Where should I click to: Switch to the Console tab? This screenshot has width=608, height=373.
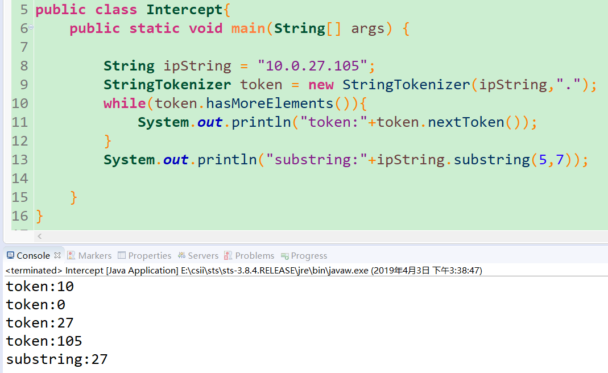pyautogui.click(x=34, y=255)
